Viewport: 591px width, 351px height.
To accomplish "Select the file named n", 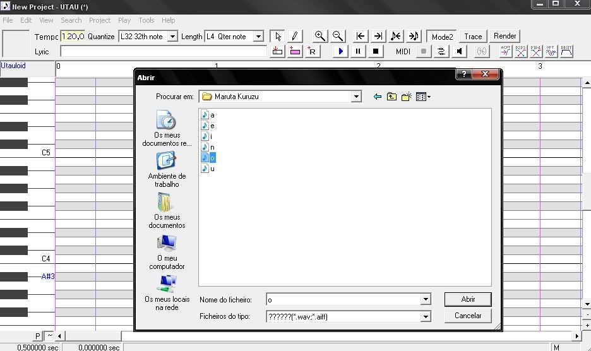I will [x=208, y=147].
